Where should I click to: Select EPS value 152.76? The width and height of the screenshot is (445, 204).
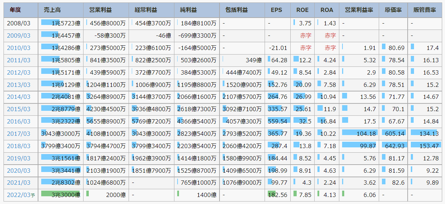pos(278,85)
